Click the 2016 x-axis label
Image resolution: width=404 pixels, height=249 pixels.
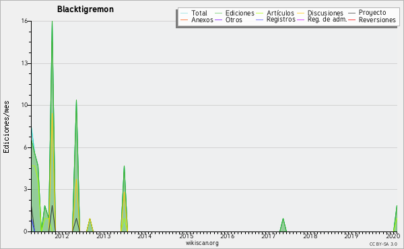[228, 236]
